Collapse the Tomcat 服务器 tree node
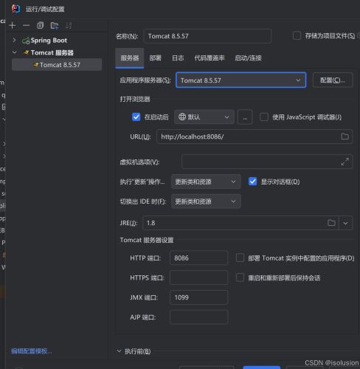The image size is (360, 369). point(14,52)
